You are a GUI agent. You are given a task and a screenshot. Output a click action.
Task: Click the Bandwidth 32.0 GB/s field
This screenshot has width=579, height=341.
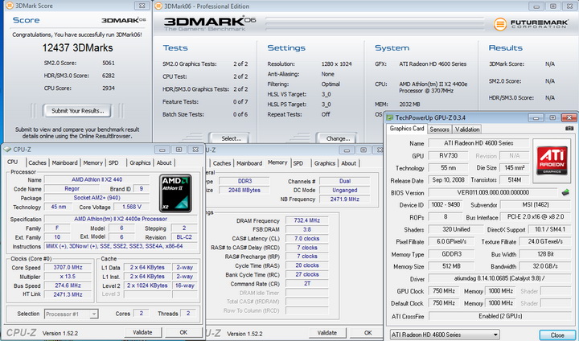coord(545,266)
